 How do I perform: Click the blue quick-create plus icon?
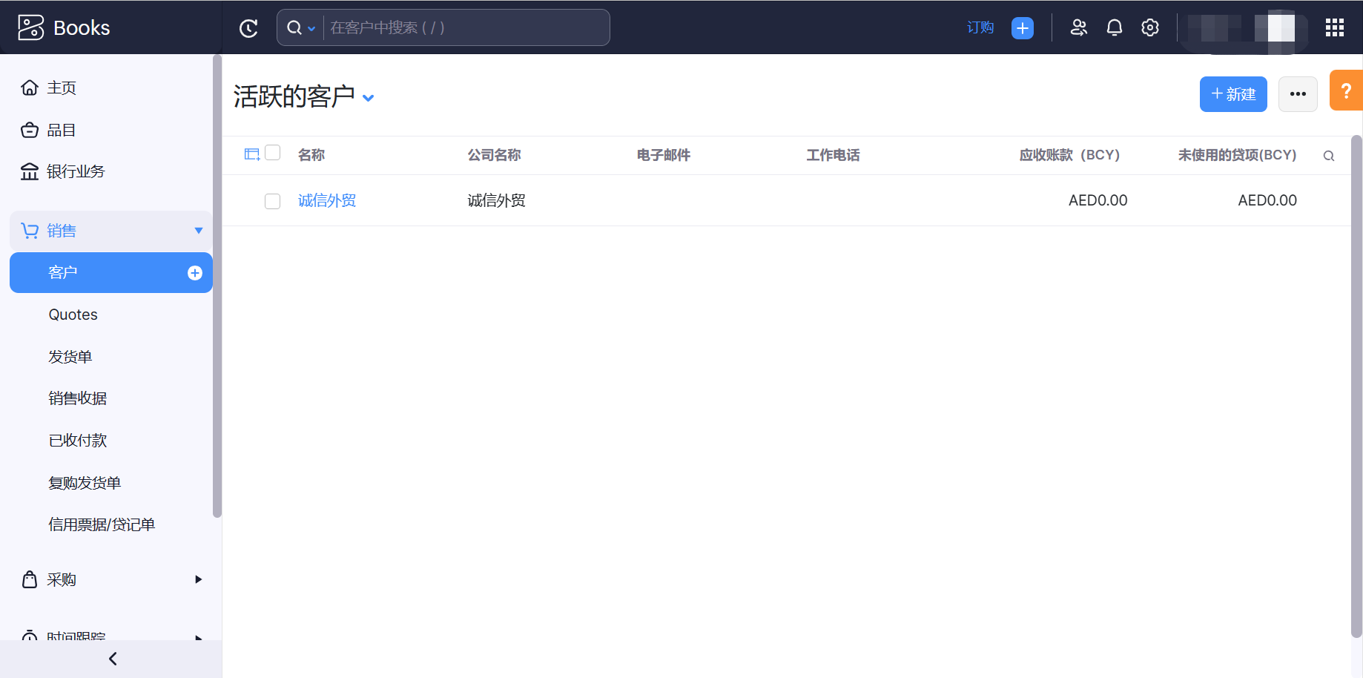pos(1022,28)
